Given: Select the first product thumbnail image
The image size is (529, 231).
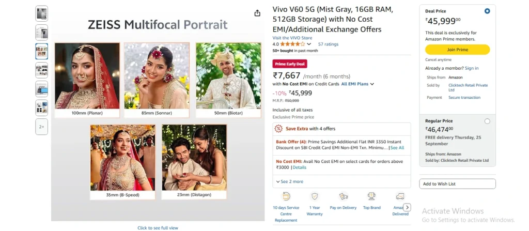Looking at the screenshot, I should (x=42, y=13).
